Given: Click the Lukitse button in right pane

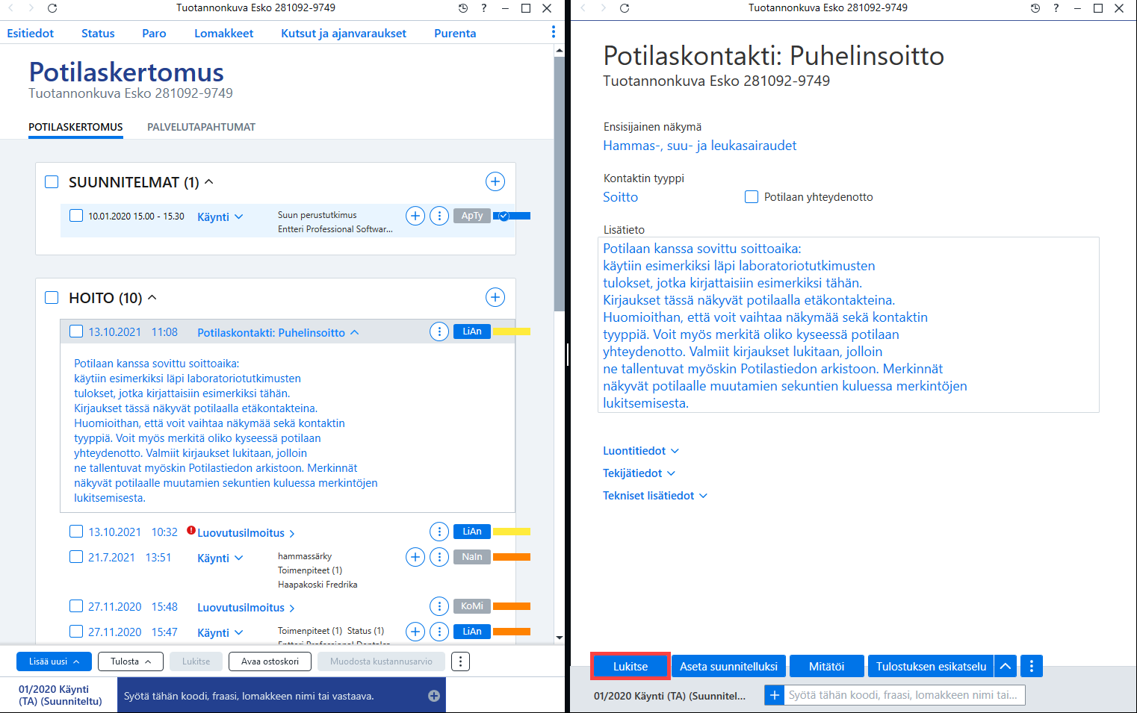Looking at the screenshot, I should tap(631, 666).
